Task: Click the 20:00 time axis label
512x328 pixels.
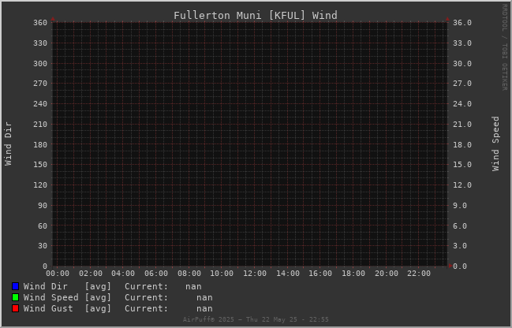Action: pos(387,273)
